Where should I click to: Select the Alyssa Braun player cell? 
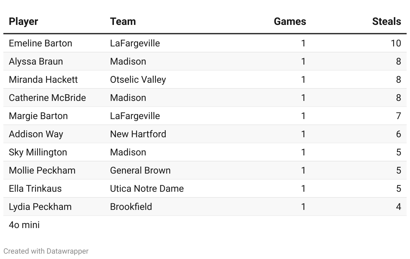[x=36, y=62]
